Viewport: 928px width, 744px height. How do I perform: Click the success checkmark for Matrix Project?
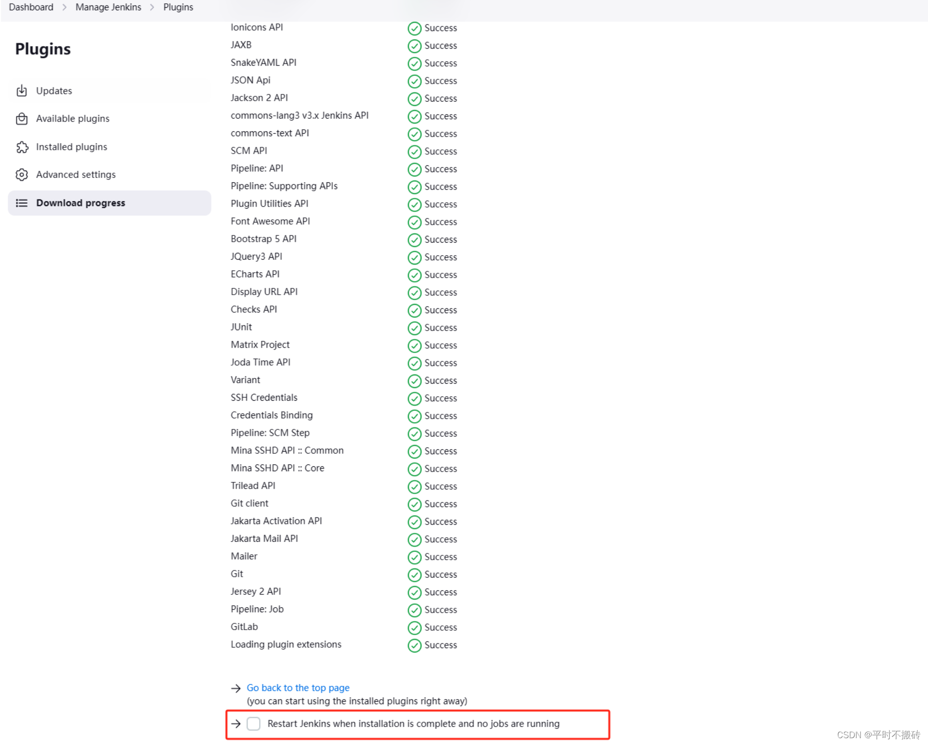tap(414, 346)
